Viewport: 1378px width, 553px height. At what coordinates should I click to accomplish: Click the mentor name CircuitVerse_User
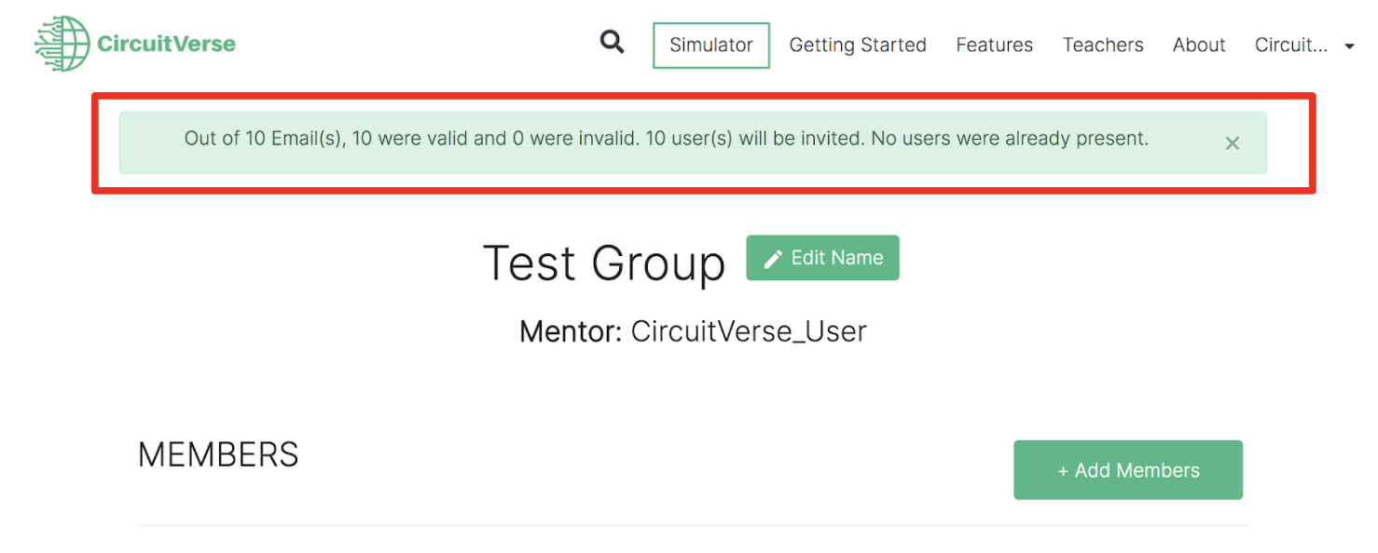[x=749, y=331]
